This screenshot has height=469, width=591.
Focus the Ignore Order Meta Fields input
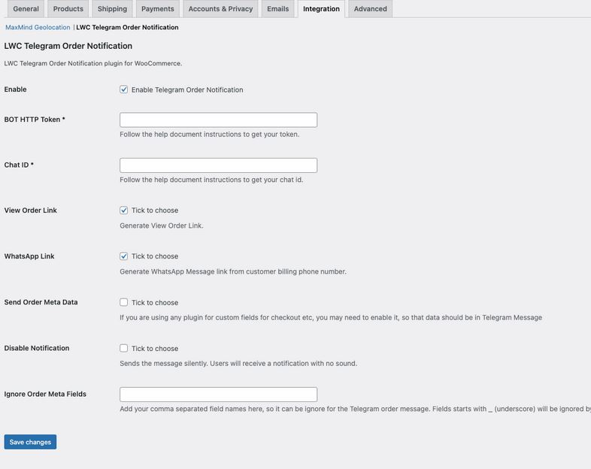pos(218,395)
